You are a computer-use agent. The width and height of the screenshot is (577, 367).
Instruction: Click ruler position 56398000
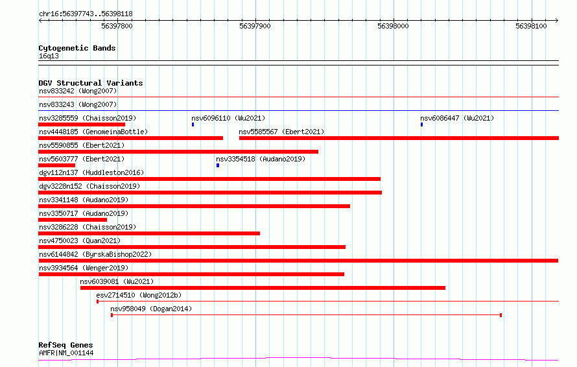[393, 26]
